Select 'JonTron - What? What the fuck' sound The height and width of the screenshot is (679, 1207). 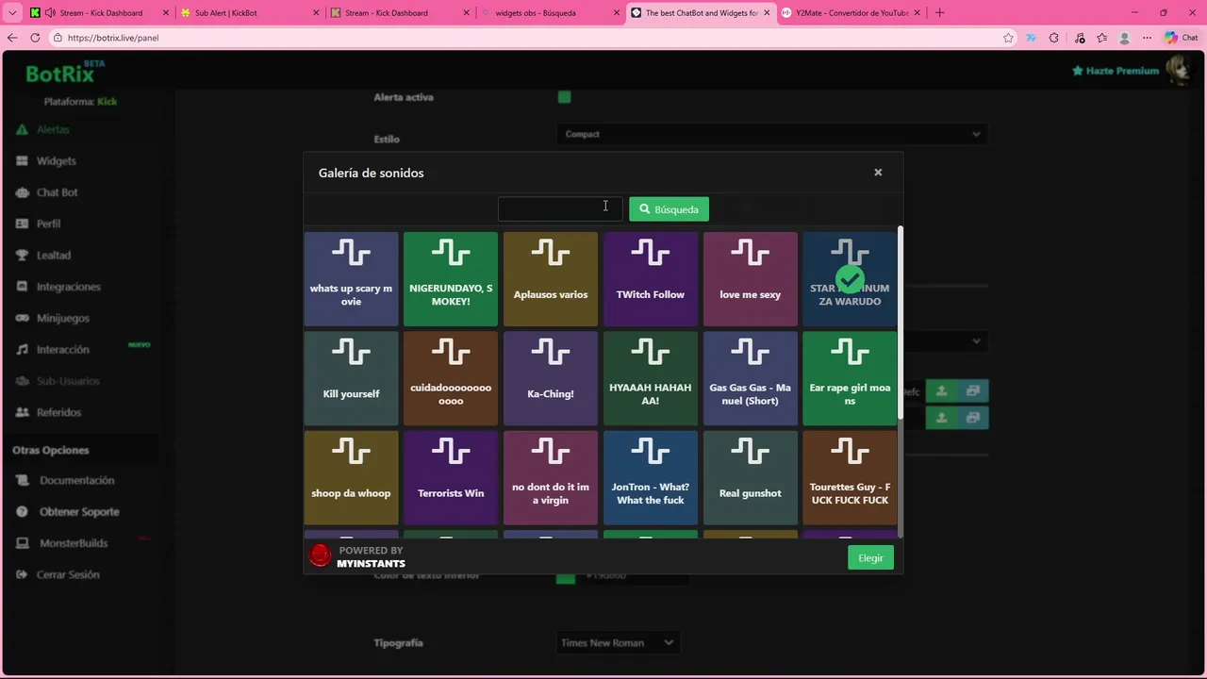coord(650,478)
